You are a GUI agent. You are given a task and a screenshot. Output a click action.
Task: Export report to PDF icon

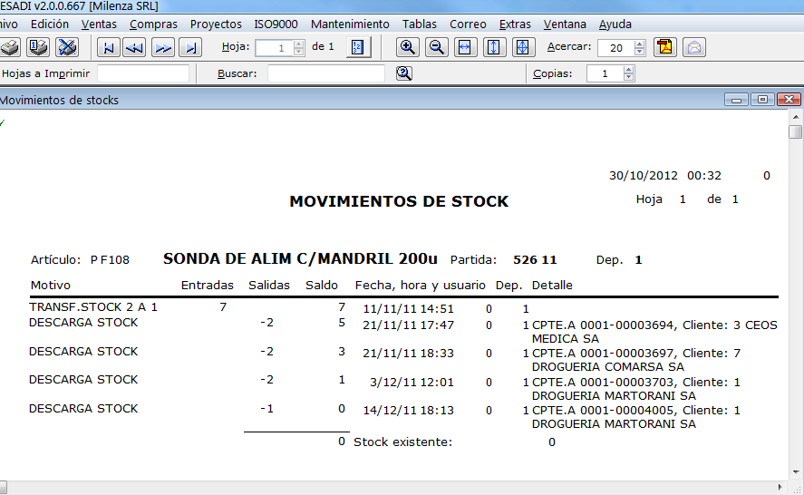point(665,47)
